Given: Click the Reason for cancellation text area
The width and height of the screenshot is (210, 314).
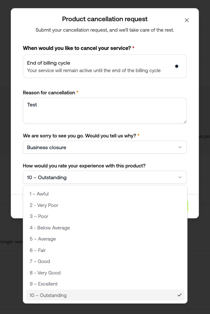Looking at the screenshot, I should [105, 111].
